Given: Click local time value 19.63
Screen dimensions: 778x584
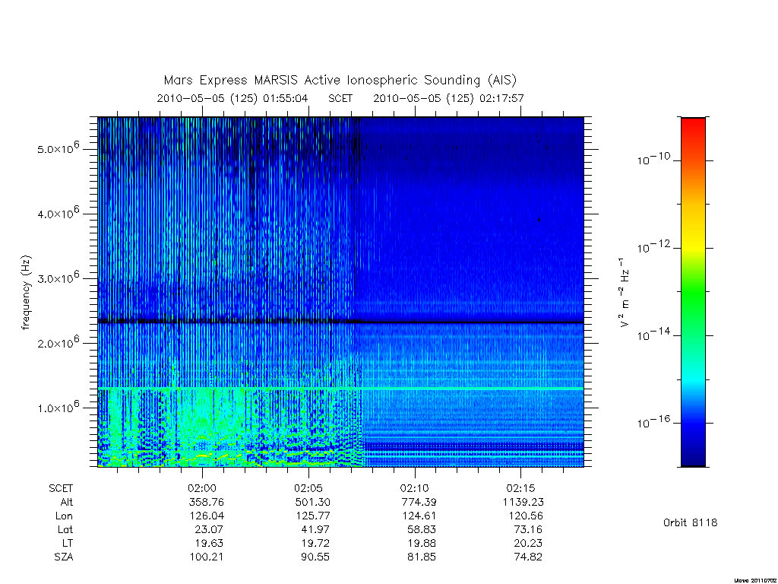Looking at the screenshot, I should [210, 543].
